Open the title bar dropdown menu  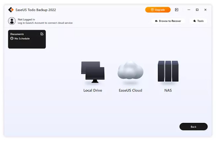click(177, 10)
